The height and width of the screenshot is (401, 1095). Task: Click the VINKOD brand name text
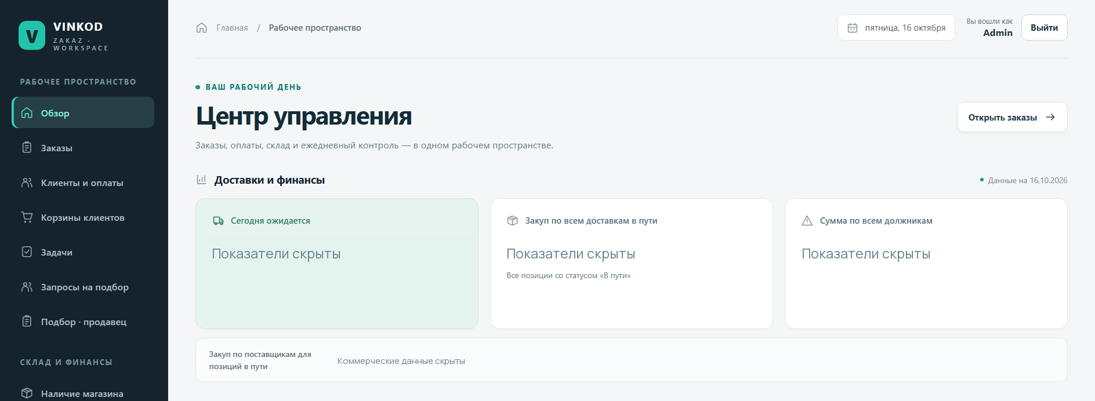point(78,27)
